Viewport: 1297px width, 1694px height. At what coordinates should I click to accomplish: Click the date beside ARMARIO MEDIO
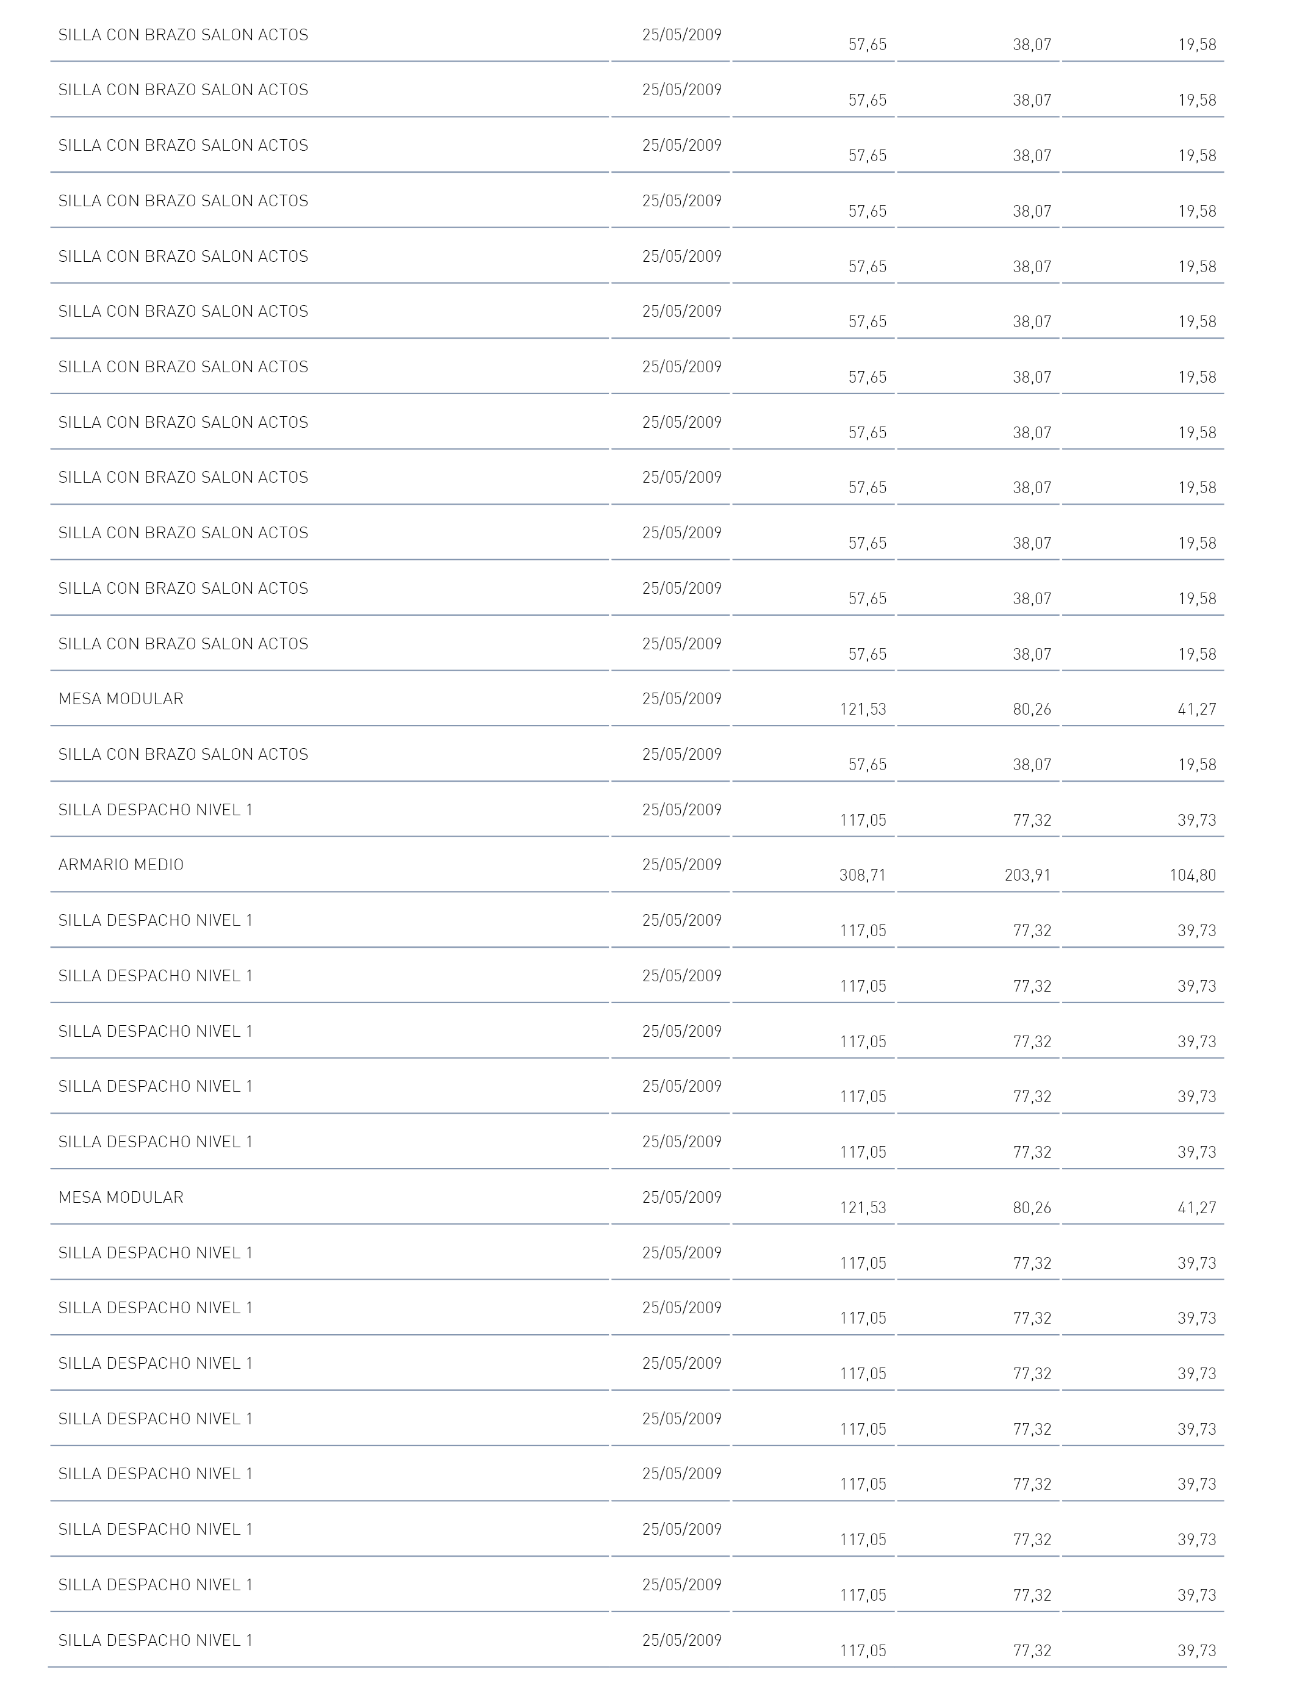(681, 865)
